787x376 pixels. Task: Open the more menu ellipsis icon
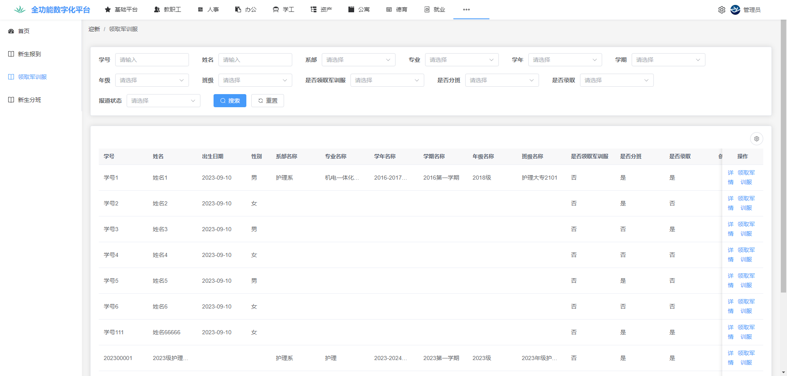pos(466,9)
